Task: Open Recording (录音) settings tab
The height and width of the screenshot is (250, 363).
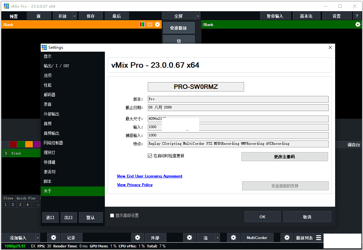Action: tap(73, 104)
